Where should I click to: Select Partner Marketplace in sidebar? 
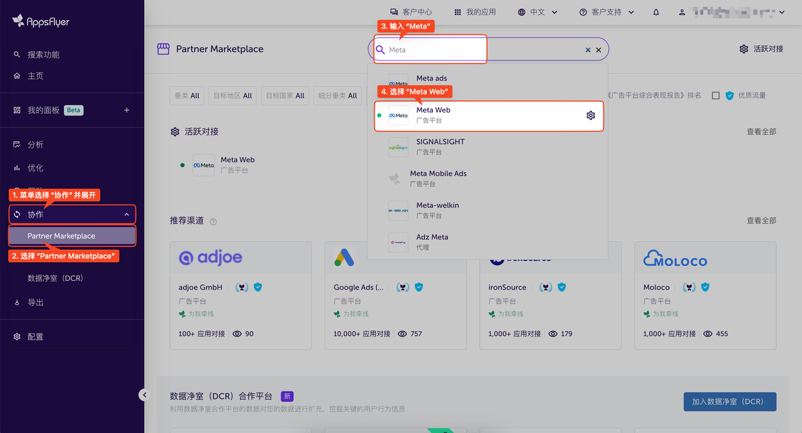click(72, 236)
